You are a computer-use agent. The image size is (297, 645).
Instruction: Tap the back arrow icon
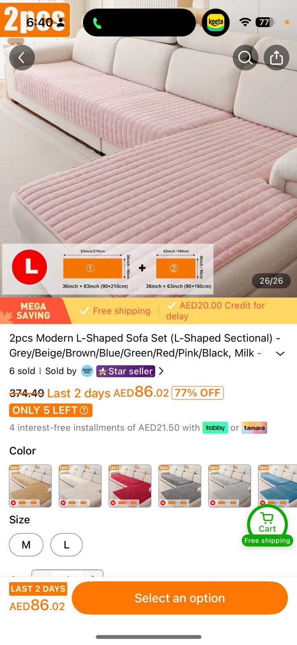point(22,58)
